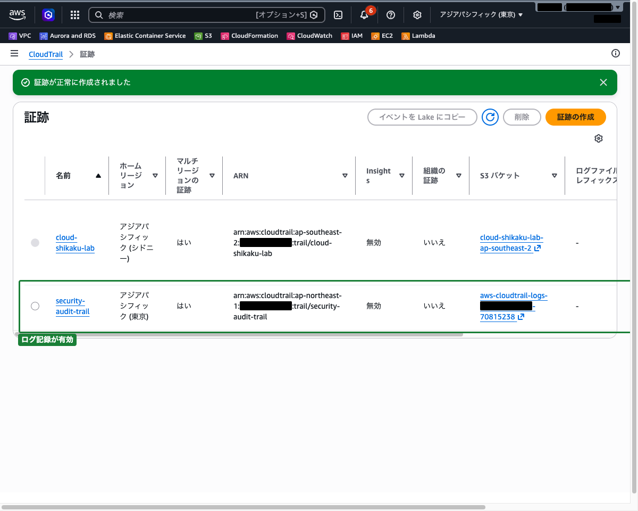Click the security-audit-trail ARN text
638x511 pixels.
(288, 306)
